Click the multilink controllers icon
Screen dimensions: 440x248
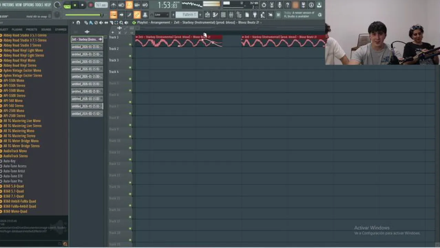(x=145, y=15)
